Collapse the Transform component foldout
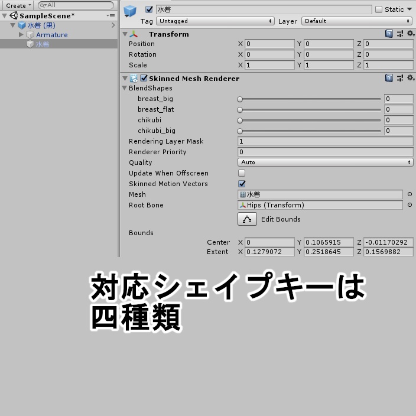This screenshot has width=416, height=416. [x=125, y=34]
